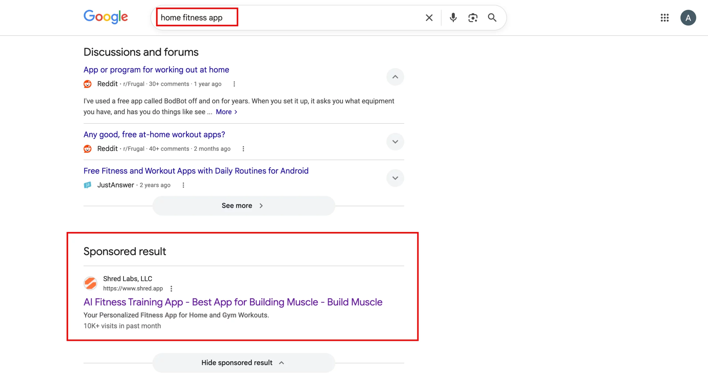Open options menu for the JustAnswer result
The image size is (708, 382).
tap(183, 185)
